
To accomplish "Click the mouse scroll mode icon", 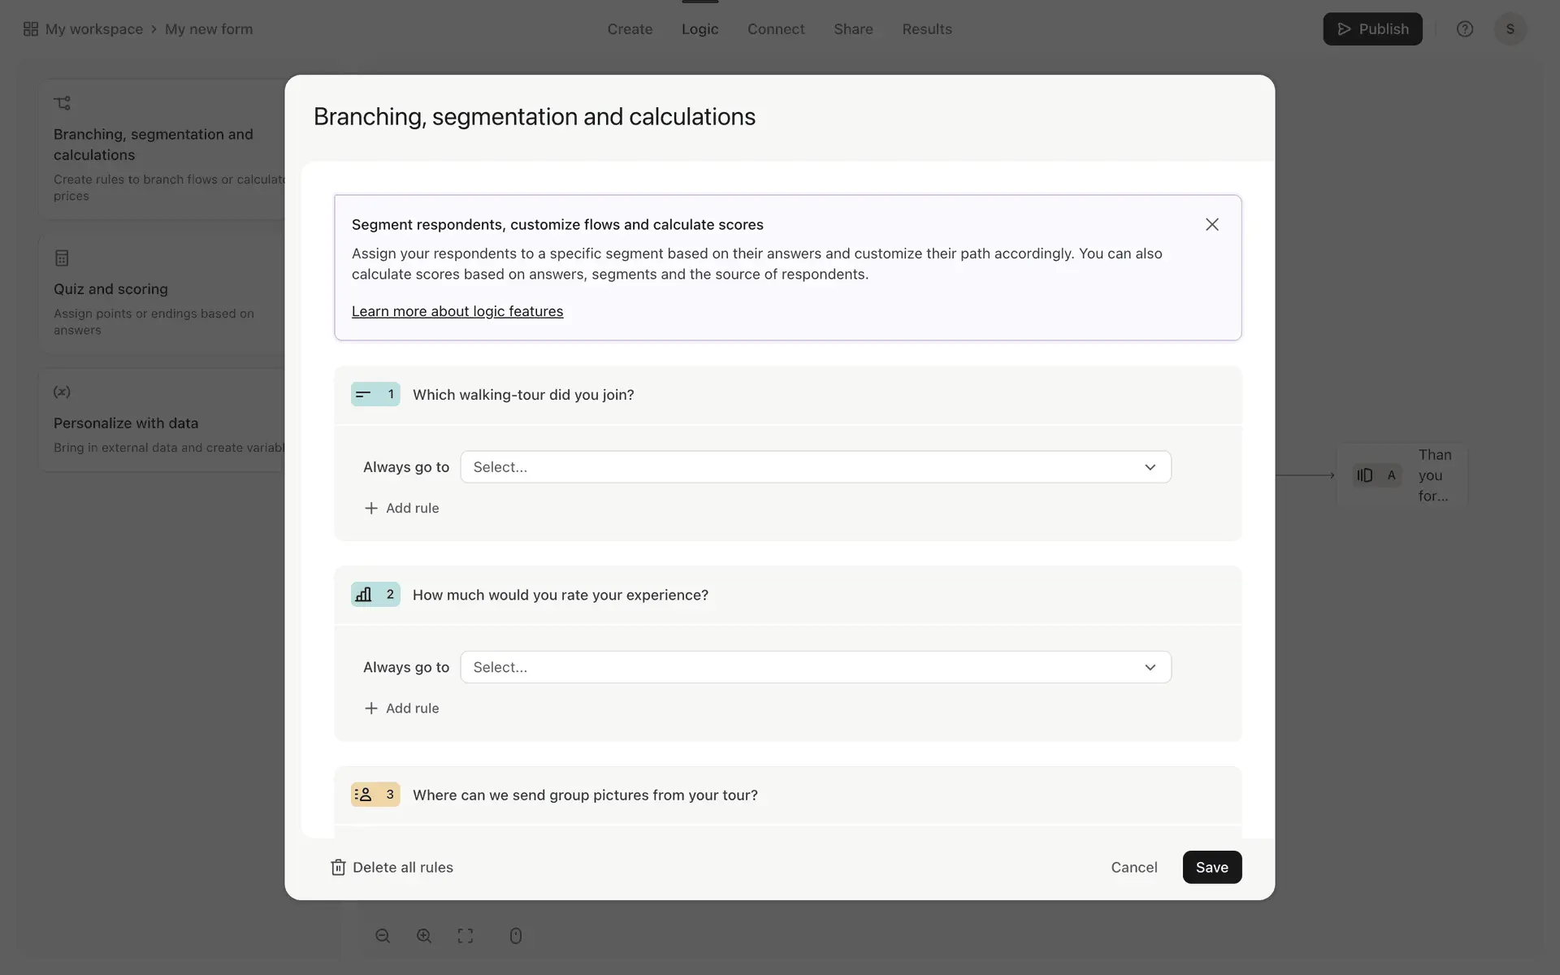I will [515, 936].
